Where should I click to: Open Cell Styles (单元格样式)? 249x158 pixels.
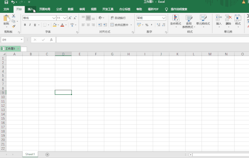[x=203, y=21]
